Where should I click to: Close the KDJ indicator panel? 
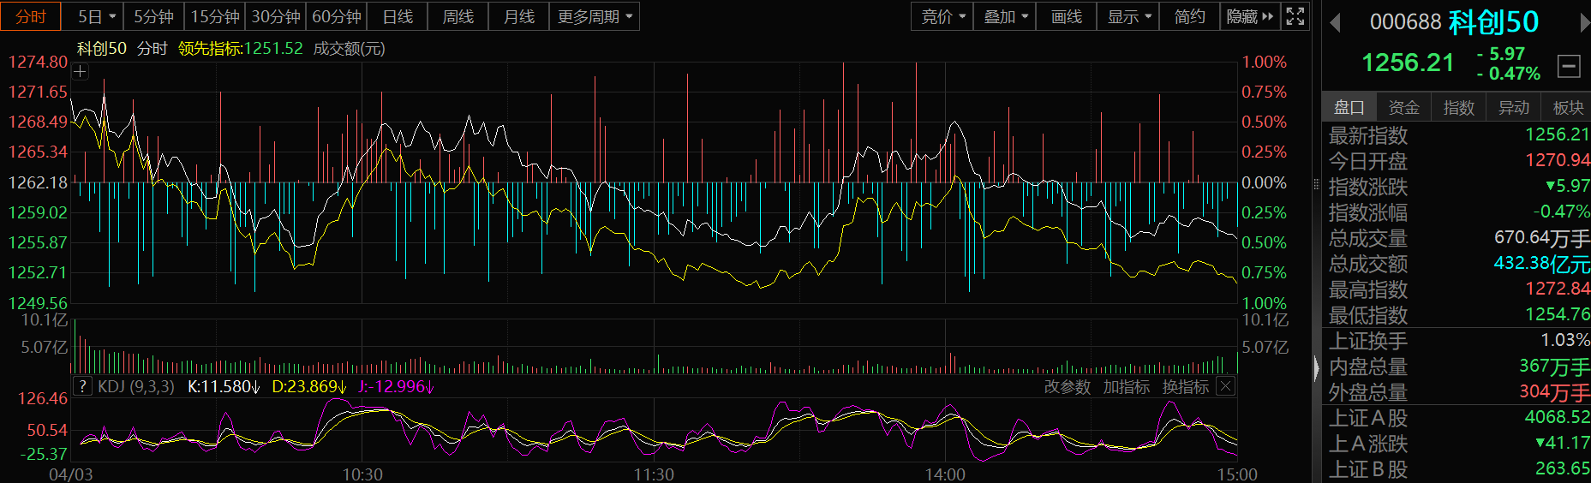(1226, 386)
